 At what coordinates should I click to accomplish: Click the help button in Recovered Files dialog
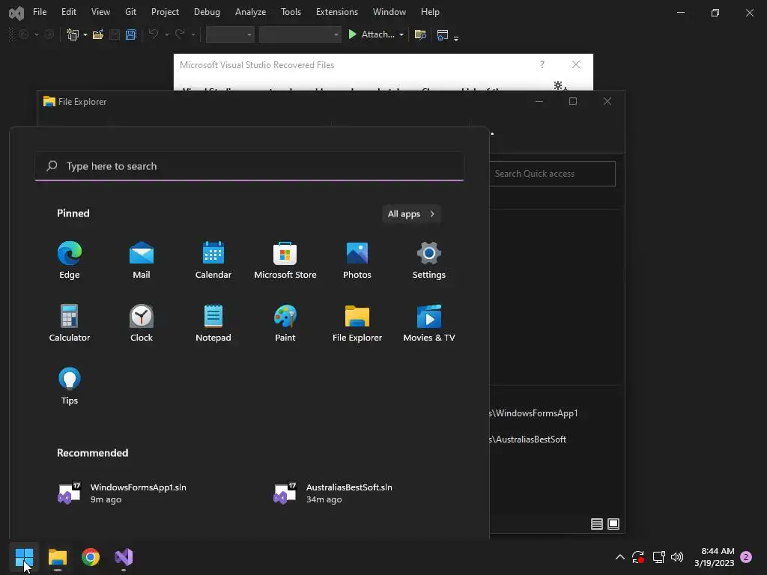tap(542, 64)
